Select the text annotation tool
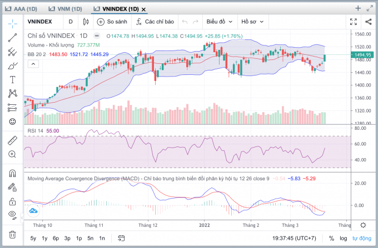 pos(12,79)
